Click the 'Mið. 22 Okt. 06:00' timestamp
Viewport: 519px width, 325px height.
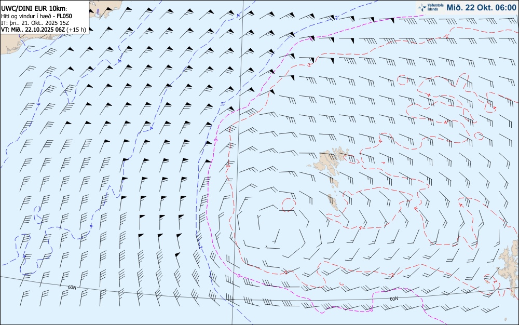click(481, 8)
